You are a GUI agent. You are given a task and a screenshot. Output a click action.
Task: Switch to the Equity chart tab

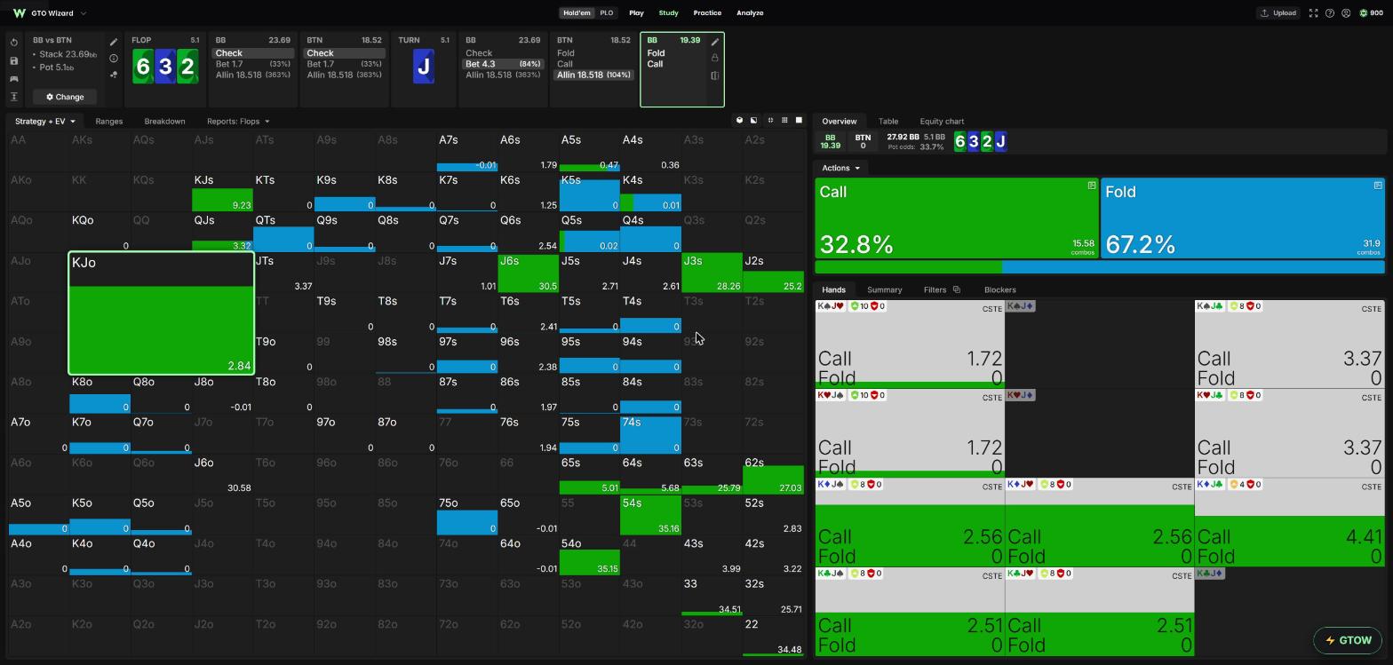click(x=942, y=122)
